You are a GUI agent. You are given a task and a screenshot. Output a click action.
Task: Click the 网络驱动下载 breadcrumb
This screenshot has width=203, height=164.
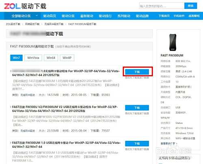(32, 24)
